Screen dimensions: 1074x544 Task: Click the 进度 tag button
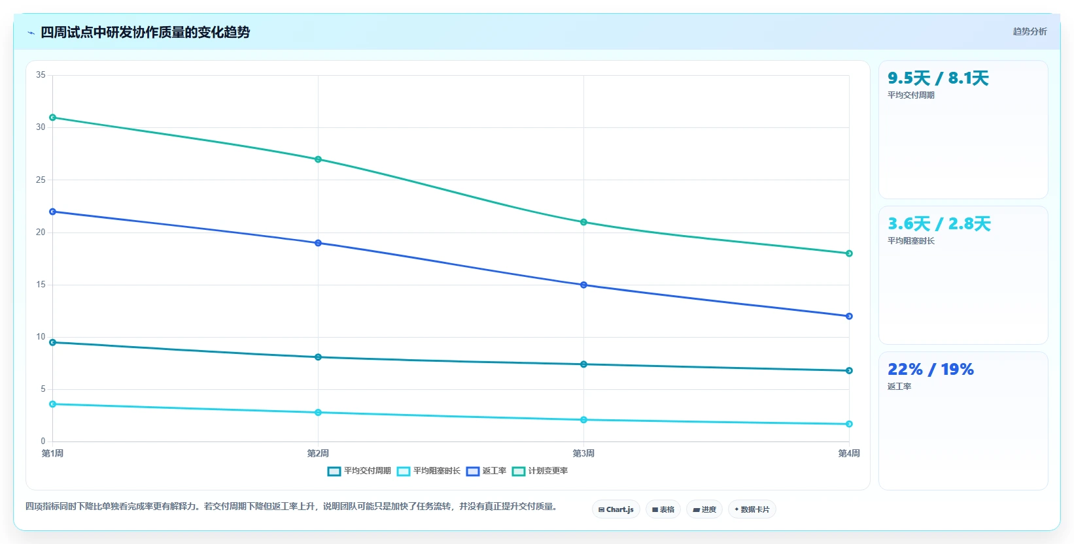(704, 509)
